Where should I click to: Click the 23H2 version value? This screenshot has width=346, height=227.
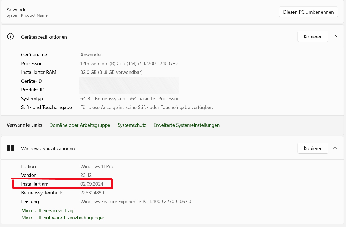tap(86, 175)
